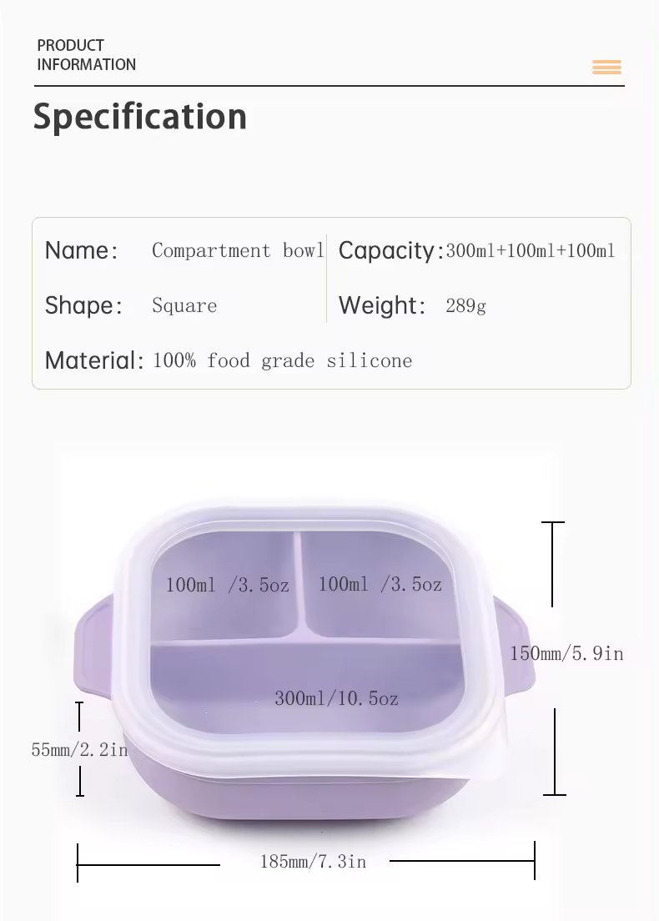659x921 pixels.
Task: Select the 100% food grade silicone text
Action: pyautogui.click(x=282, y=360)
